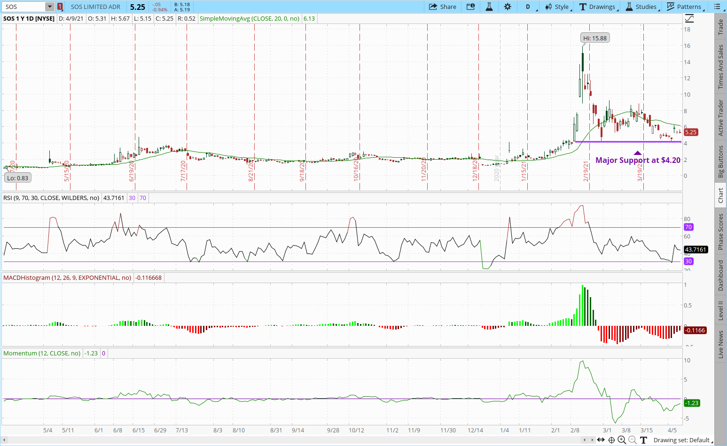
Task: Click the B: 5.18 bid quote
Action: click(182, 4)
